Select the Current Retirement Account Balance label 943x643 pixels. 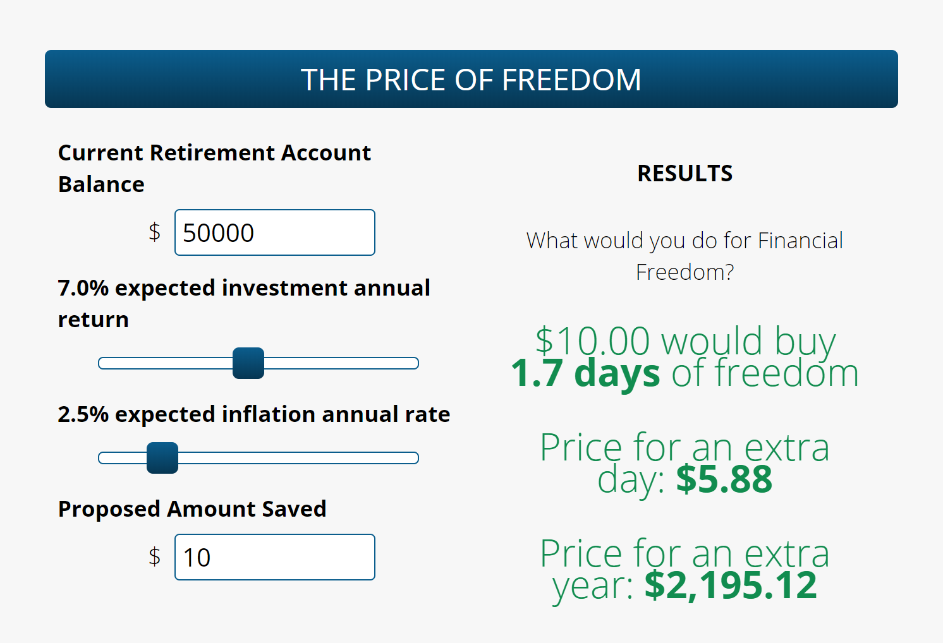pos(214,168)
